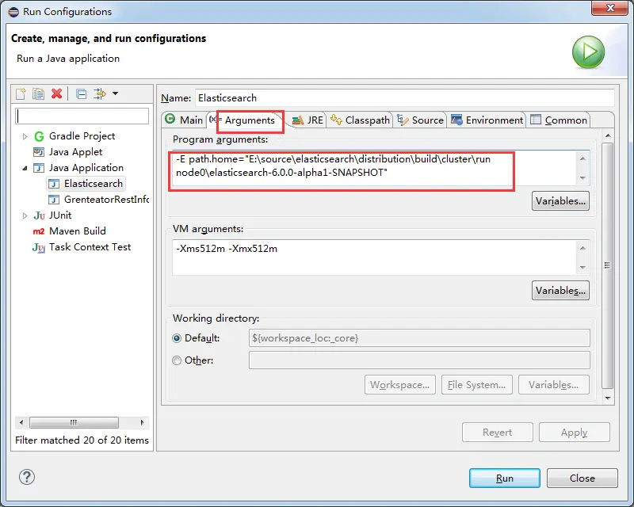634x507 pixels.
Task: Expand the JUnit tree node
Action: tap(25, 216)
